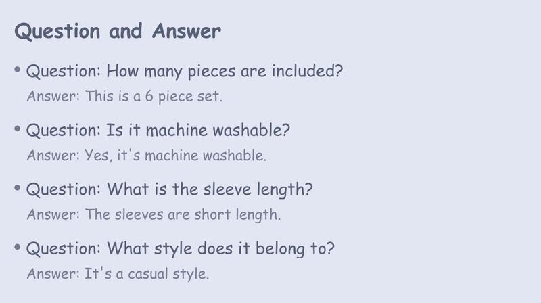Click the number 6 in the first answer
The image size is (541, 303).
coord(149,96)
